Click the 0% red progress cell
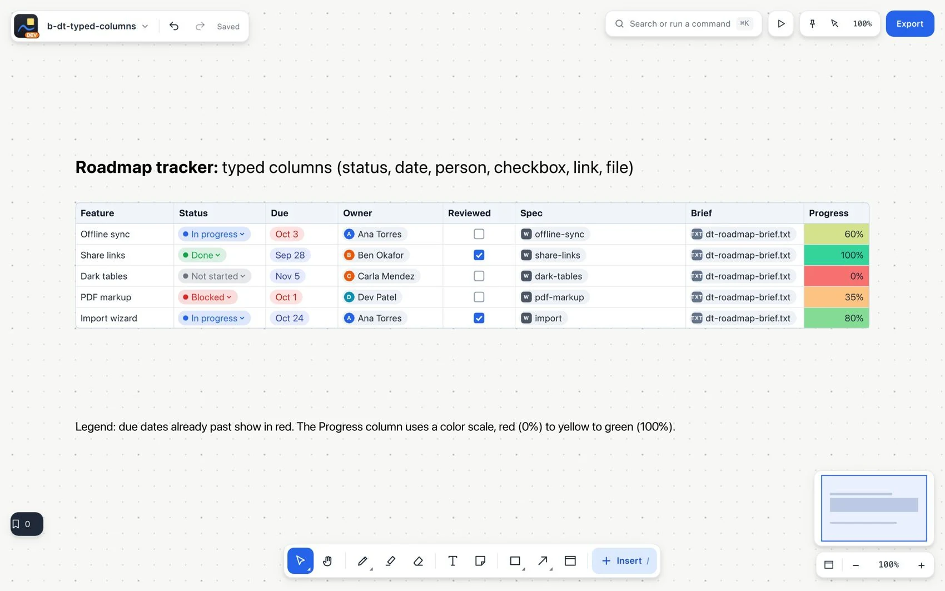Screen dimensions: 945x591 836,276
